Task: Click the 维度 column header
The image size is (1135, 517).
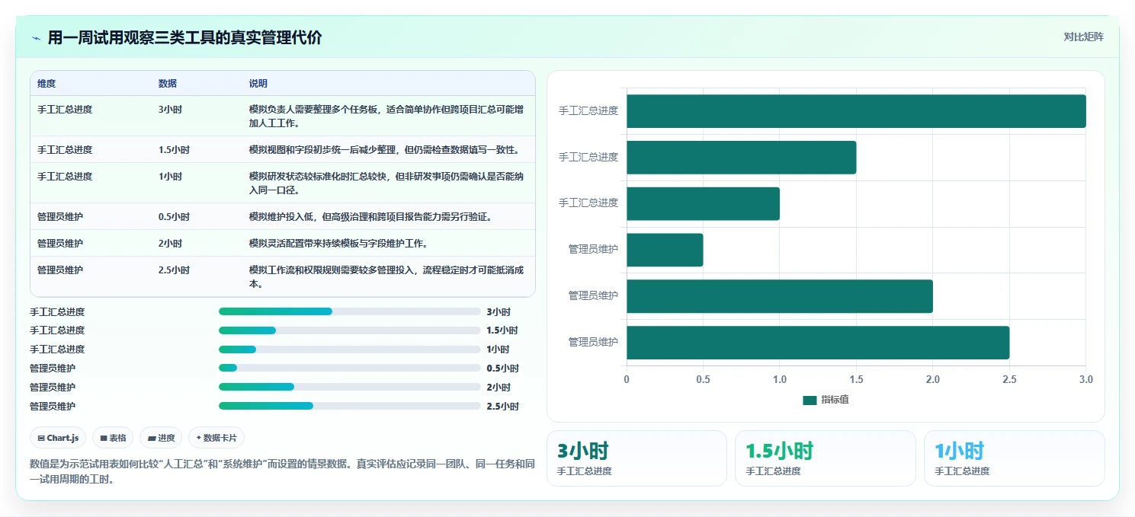Action: point(46,84)
